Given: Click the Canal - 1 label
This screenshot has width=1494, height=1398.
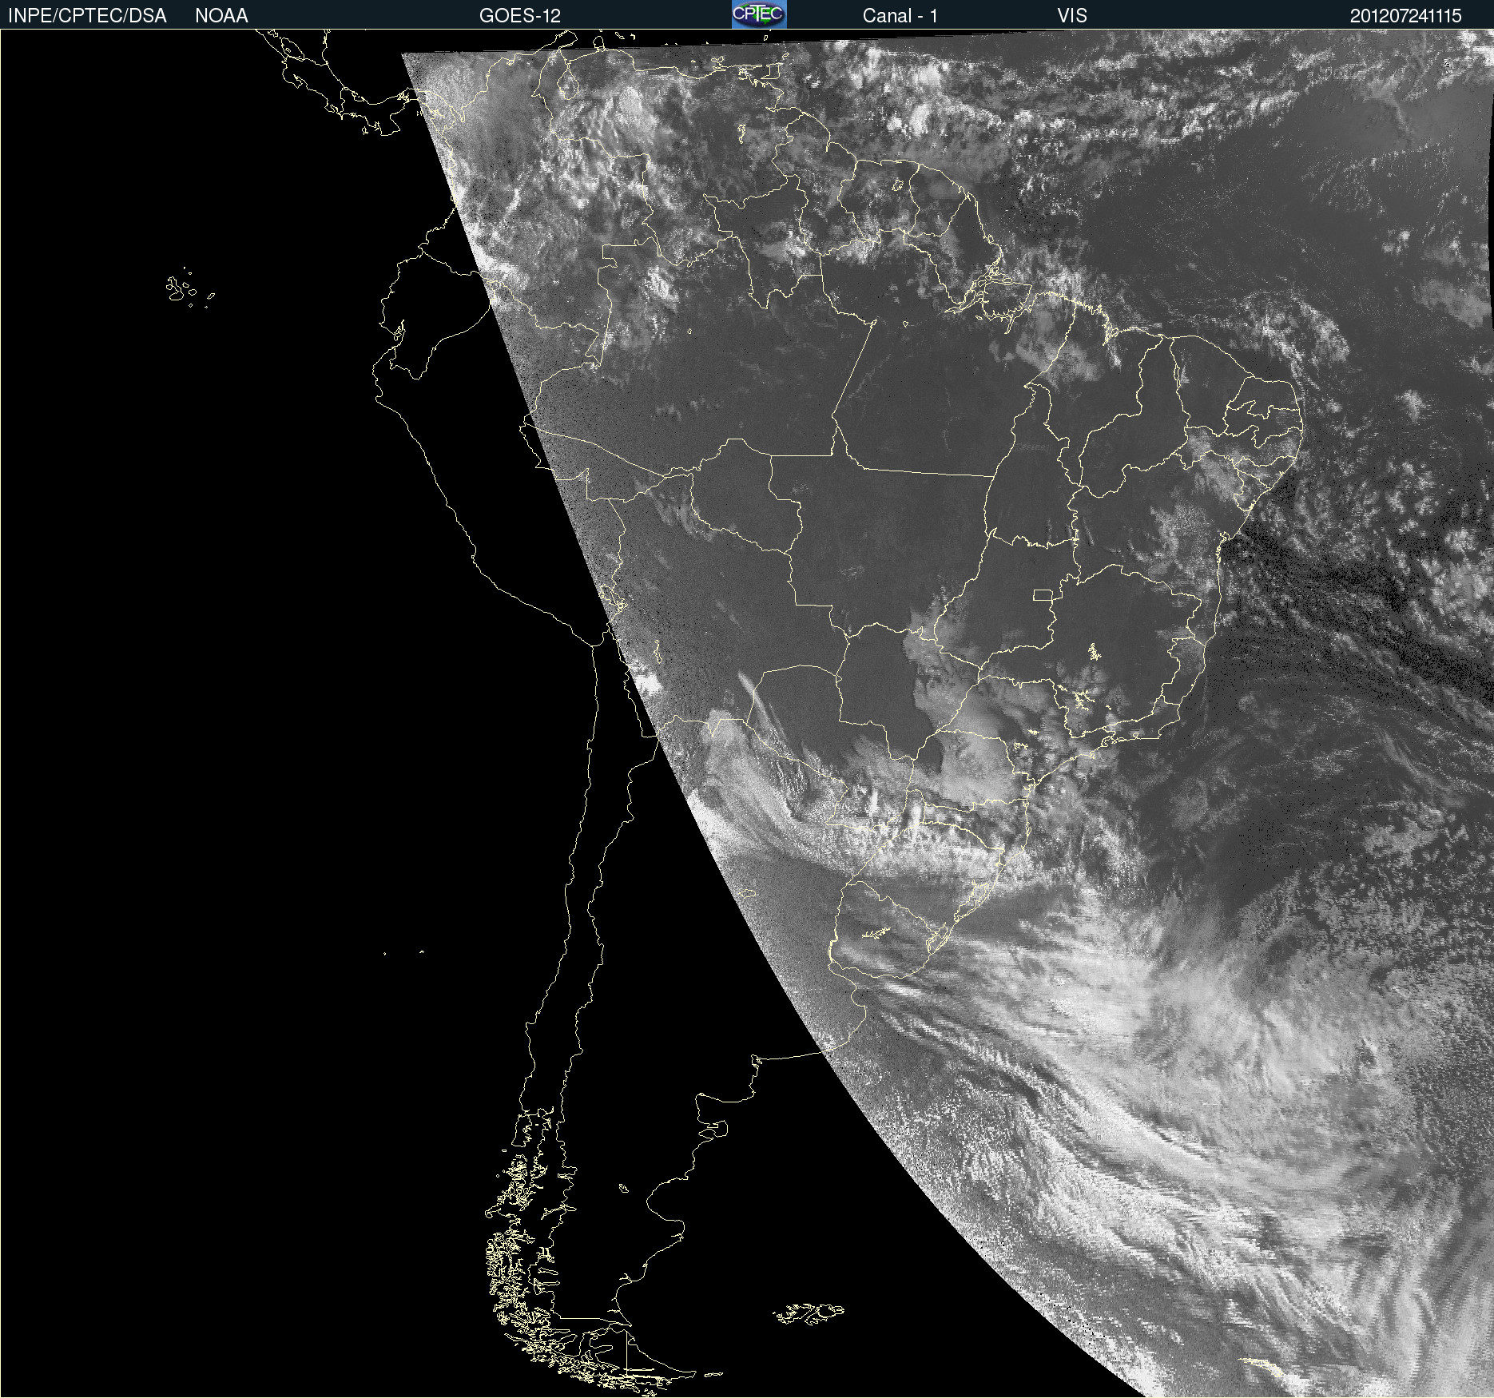Looking at the screenshot, I should pos(900,16).
